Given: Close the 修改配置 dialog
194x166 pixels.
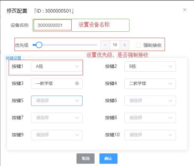Looking at the screenshot, I should pyautogui.click(x=185, y=10).
